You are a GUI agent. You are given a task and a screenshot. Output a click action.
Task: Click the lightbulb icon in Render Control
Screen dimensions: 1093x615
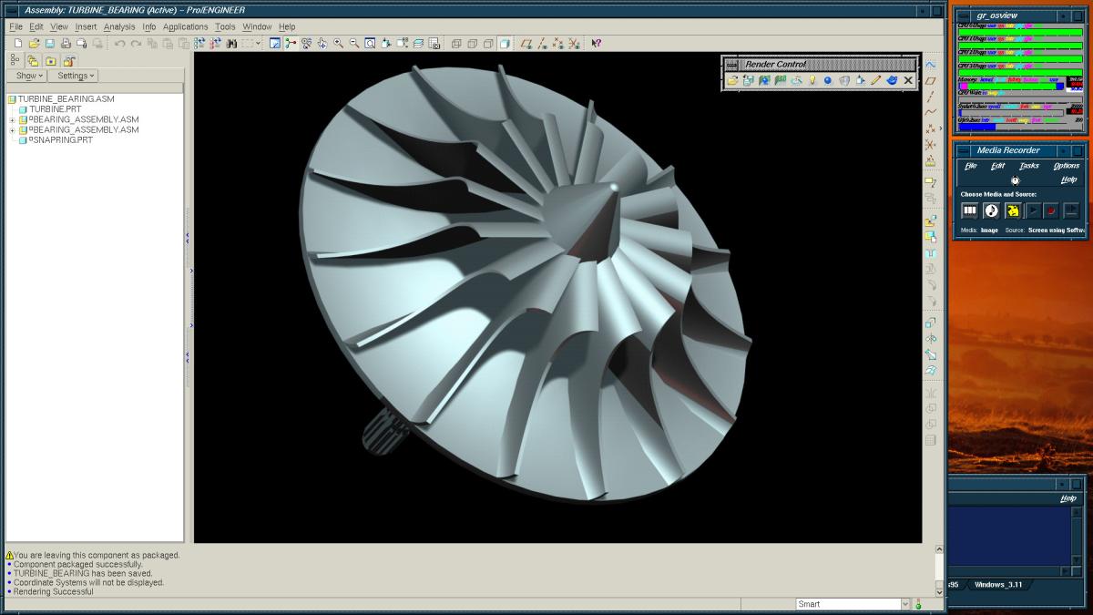[x=812, y=80]
